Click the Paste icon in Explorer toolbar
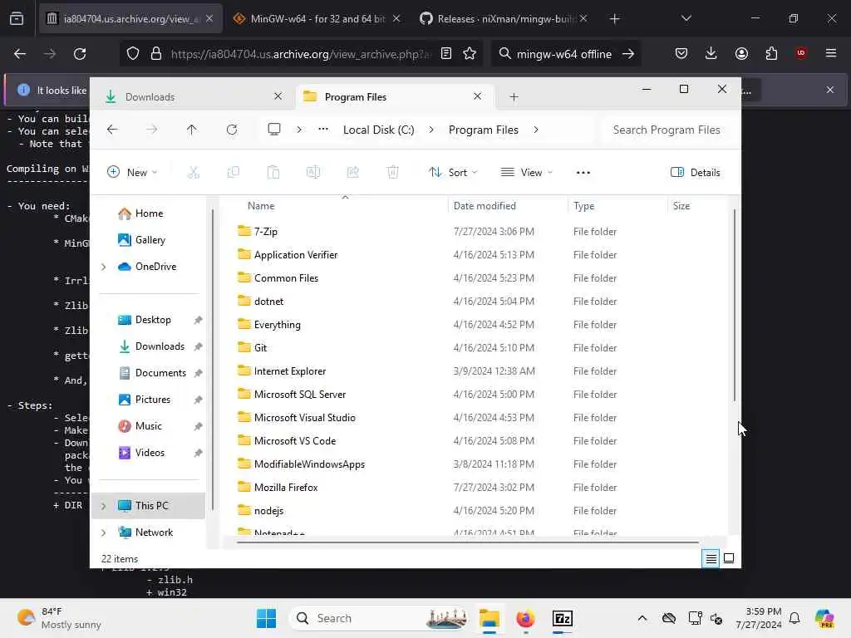The image size is (851, 638). tap(273, 173)
